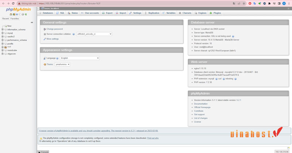Go to the Import tab

click(121, 13)
